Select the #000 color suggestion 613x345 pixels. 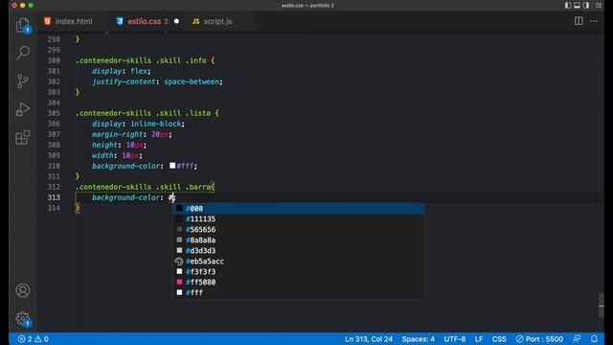coord(299,209)
